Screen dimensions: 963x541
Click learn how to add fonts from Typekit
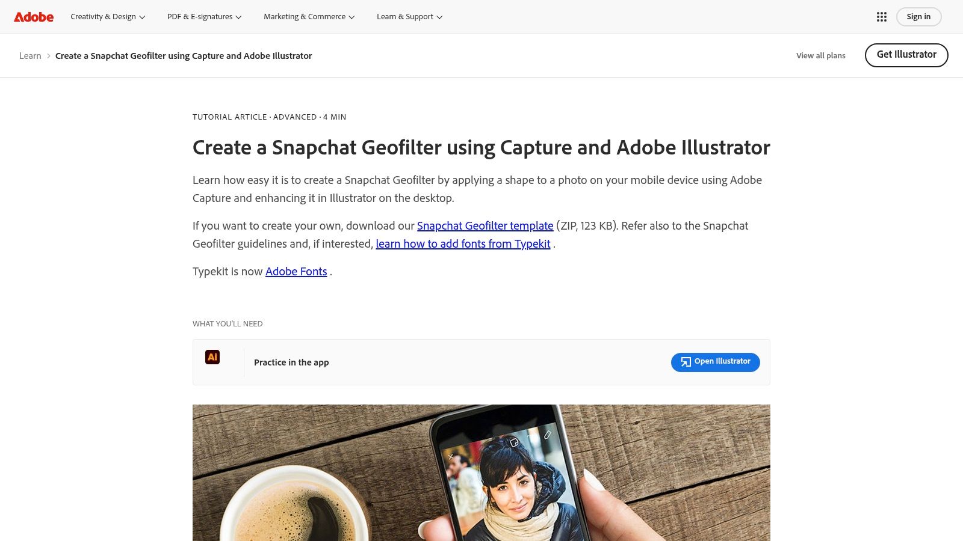point(463,244)
